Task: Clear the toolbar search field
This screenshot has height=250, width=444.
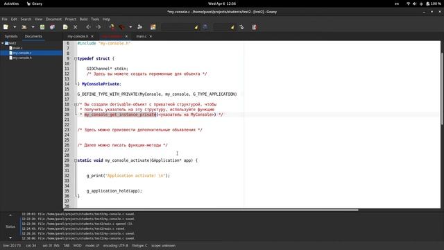Action: [x=196, y=27]
